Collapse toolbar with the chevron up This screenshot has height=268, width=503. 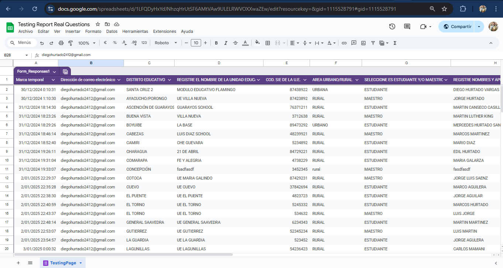[491, 43]
